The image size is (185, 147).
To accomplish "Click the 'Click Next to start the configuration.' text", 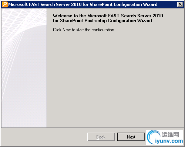I will [84, 30].
